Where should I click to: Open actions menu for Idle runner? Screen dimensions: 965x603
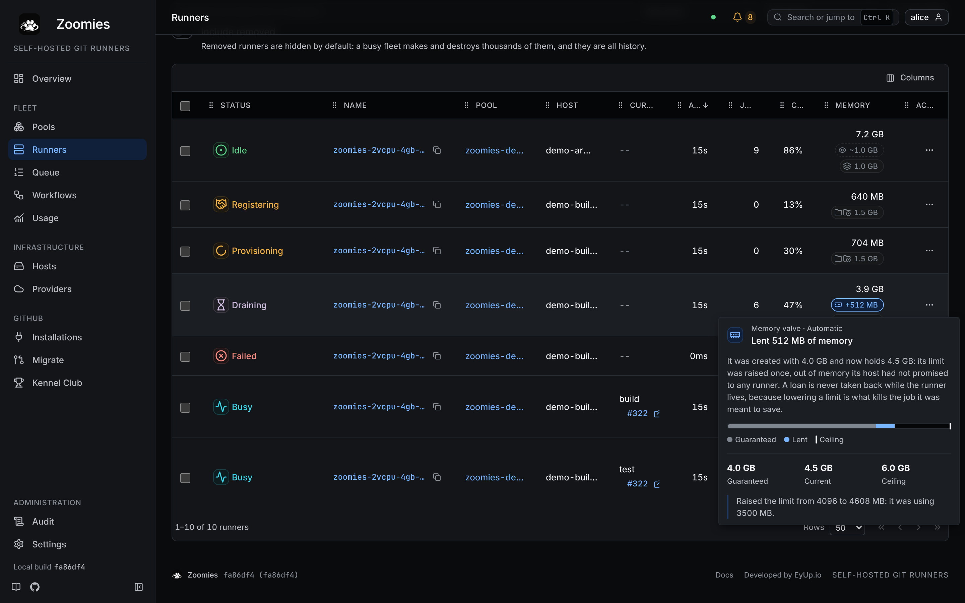[929, 150]
